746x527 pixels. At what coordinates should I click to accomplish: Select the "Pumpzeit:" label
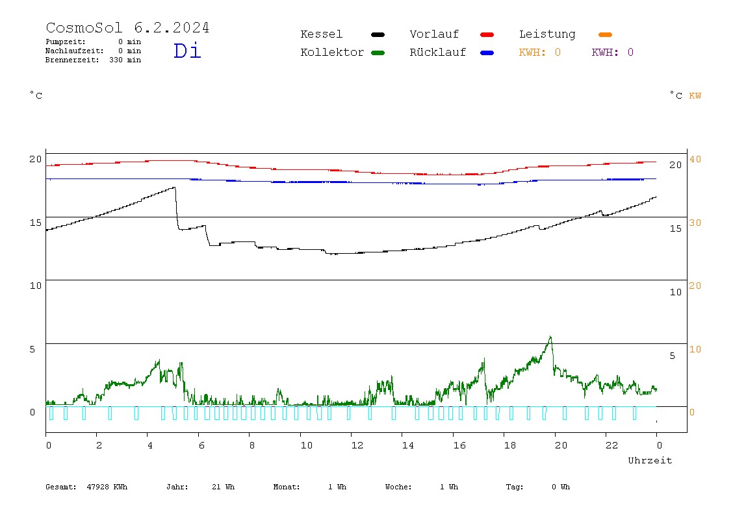(66, 42)
